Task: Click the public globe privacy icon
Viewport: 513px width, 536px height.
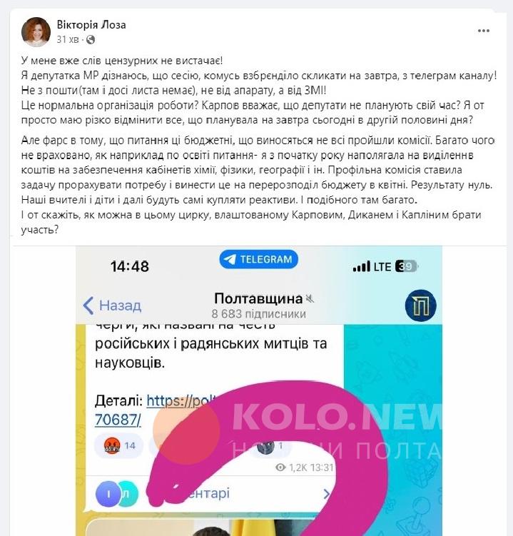Action: pos(91,40)
